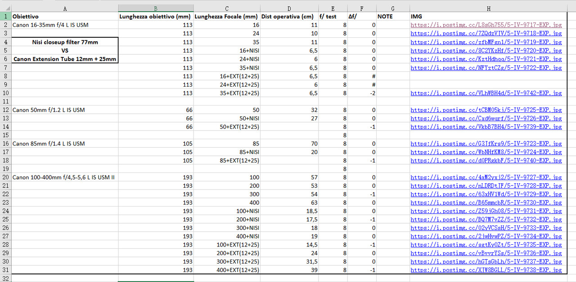
Task: Select distance cell with value 32
Action: pos(289,110)
